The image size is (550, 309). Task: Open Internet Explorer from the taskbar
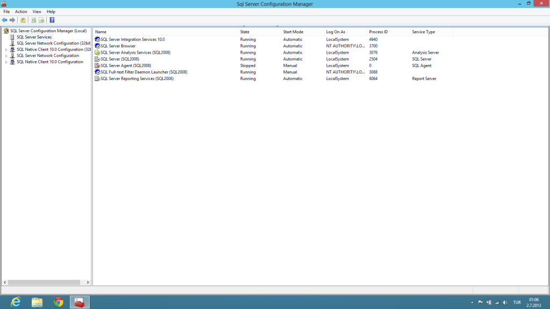click(x=16, y=302)
